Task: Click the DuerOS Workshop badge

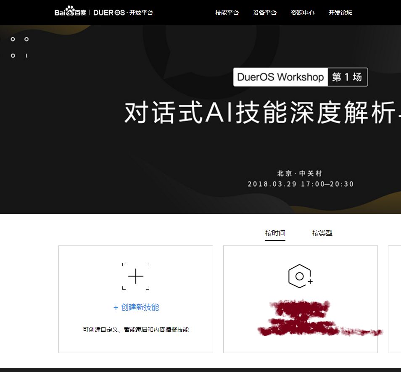Action: point(280,77)
